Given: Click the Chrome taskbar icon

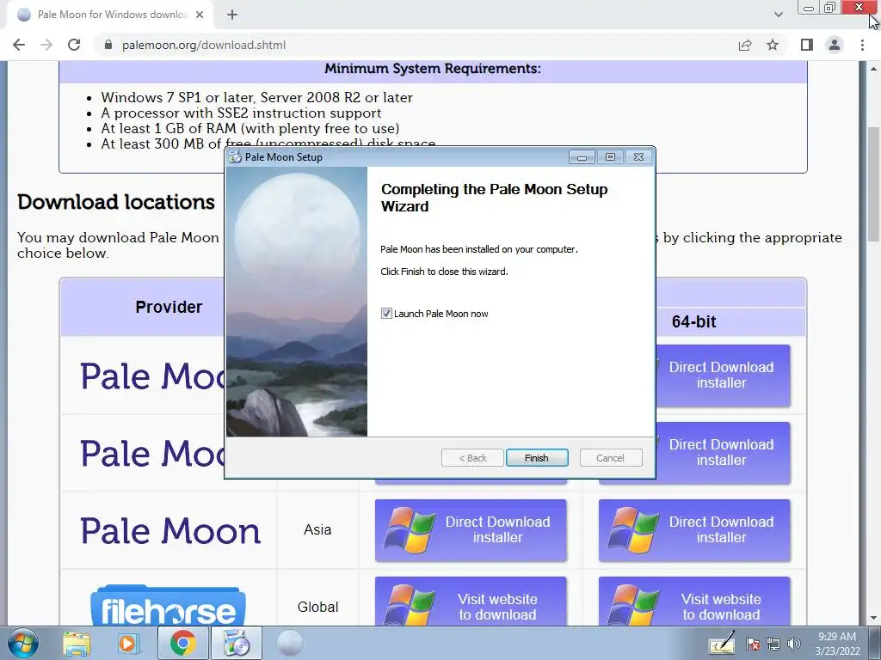Looking at the screenshot, I should coord(182,643).
